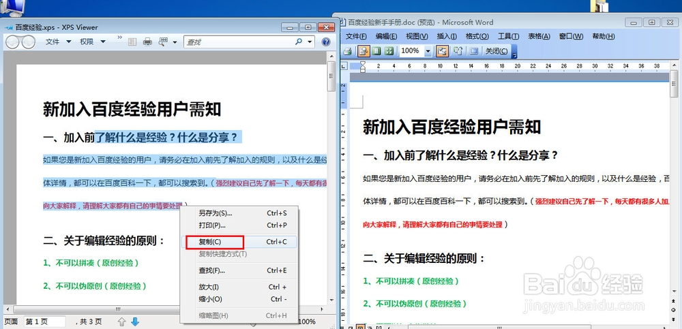Expand the hidden toolbar chevron in XPS Viewer

click(119, 38)
